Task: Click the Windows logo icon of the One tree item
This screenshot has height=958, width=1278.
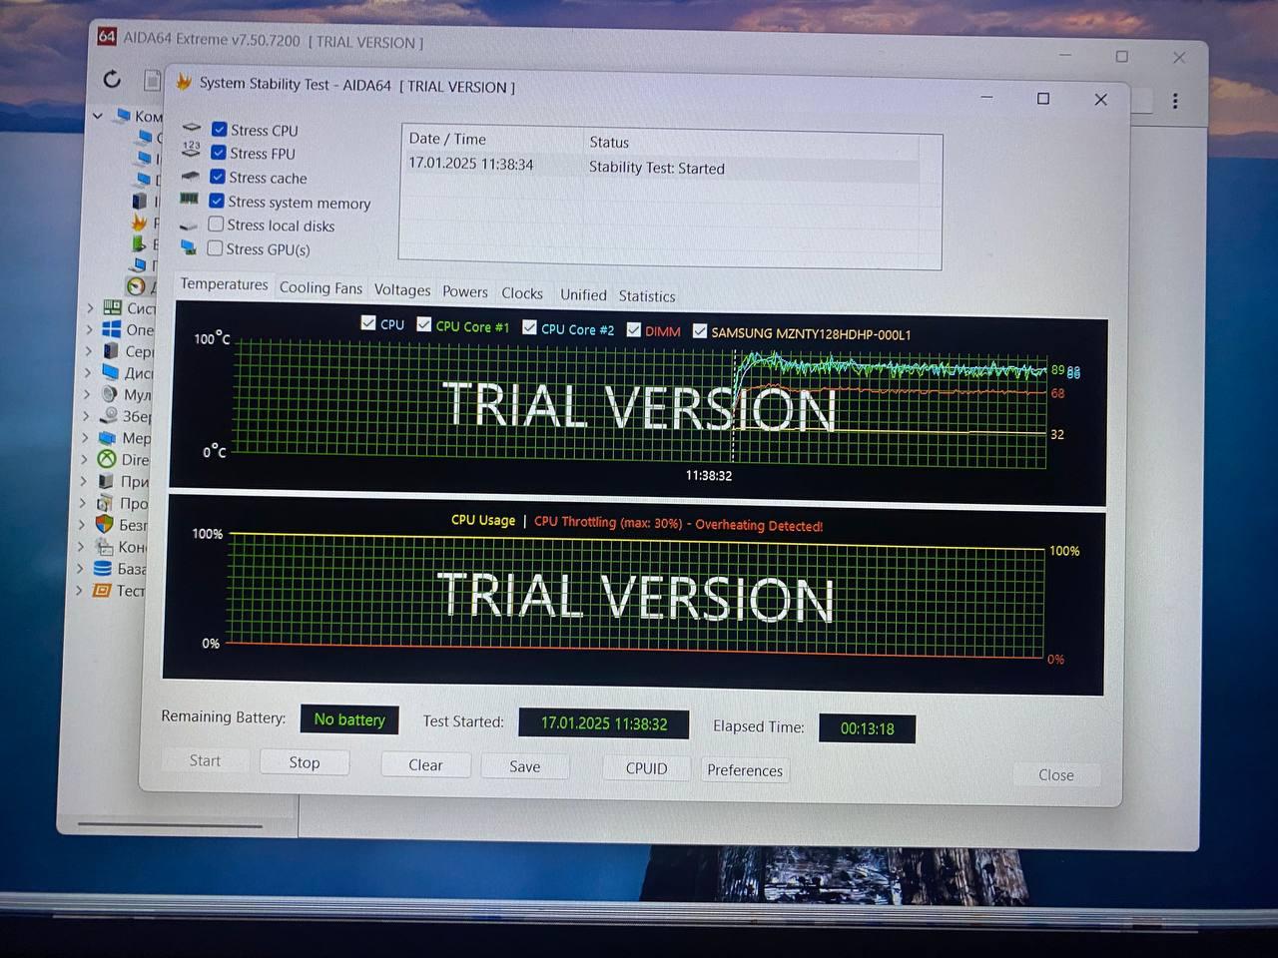Action: pyautogui.click(x=112, y=329)
